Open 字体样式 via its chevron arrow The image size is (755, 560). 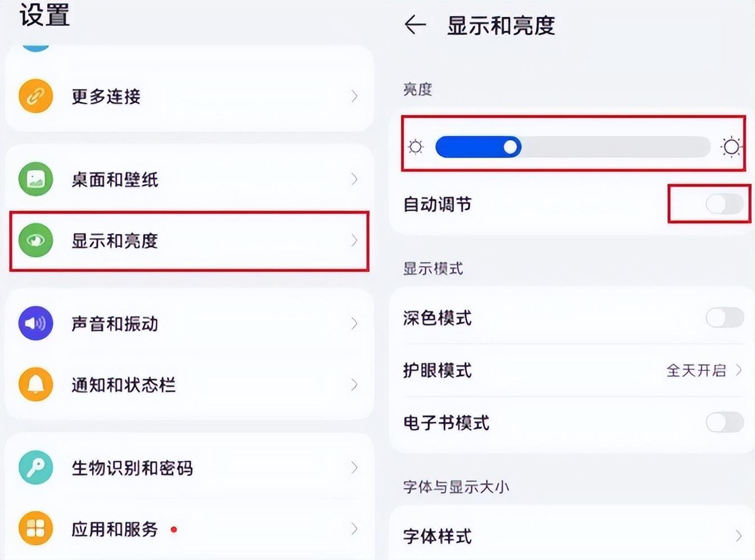pos(739,536)
